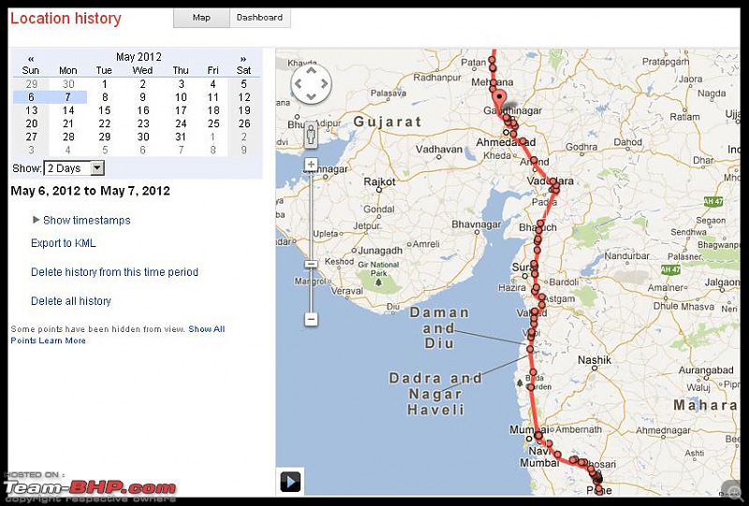This screenshot has height=506, width=749.
Task: Click the Rajkot label on the map
Action: pyautogui.click(x=380, y=181)
